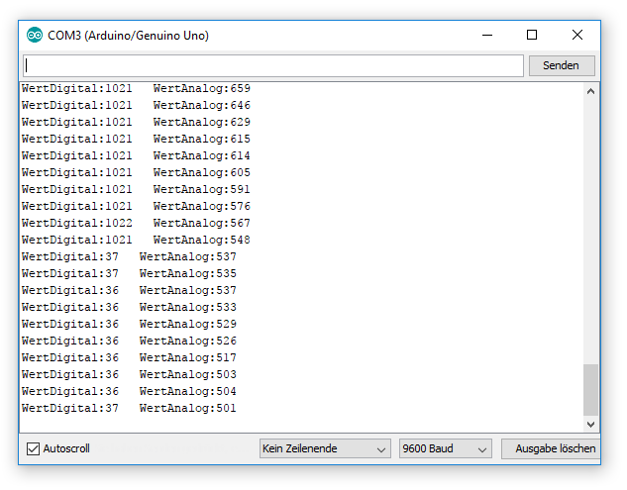This screenshot has width=627, height=490.
Task: Minimize the COM3 serial monitor window
Action: coord(487,36)
